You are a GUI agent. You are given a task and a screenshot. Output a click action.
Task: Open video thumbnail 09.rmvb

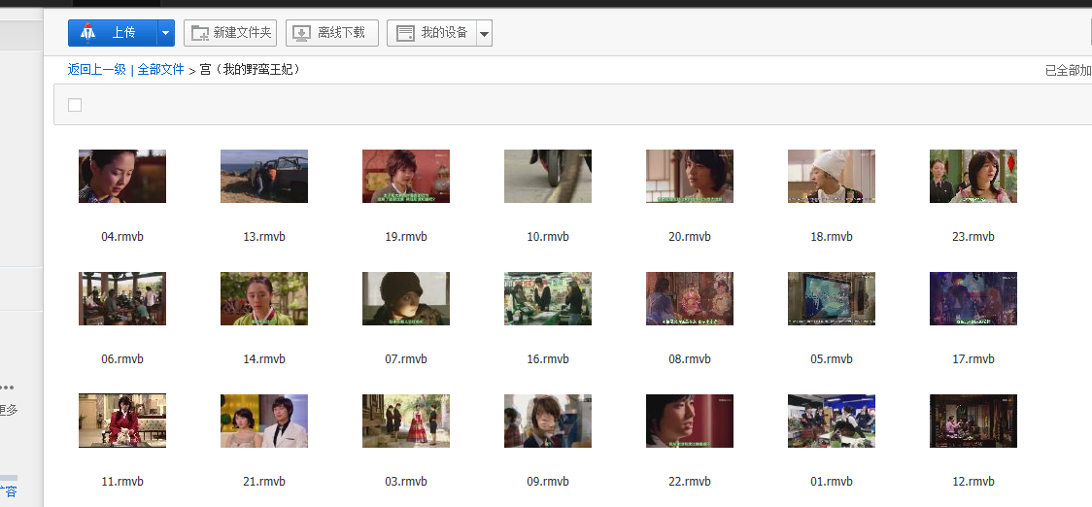(548, 421)
